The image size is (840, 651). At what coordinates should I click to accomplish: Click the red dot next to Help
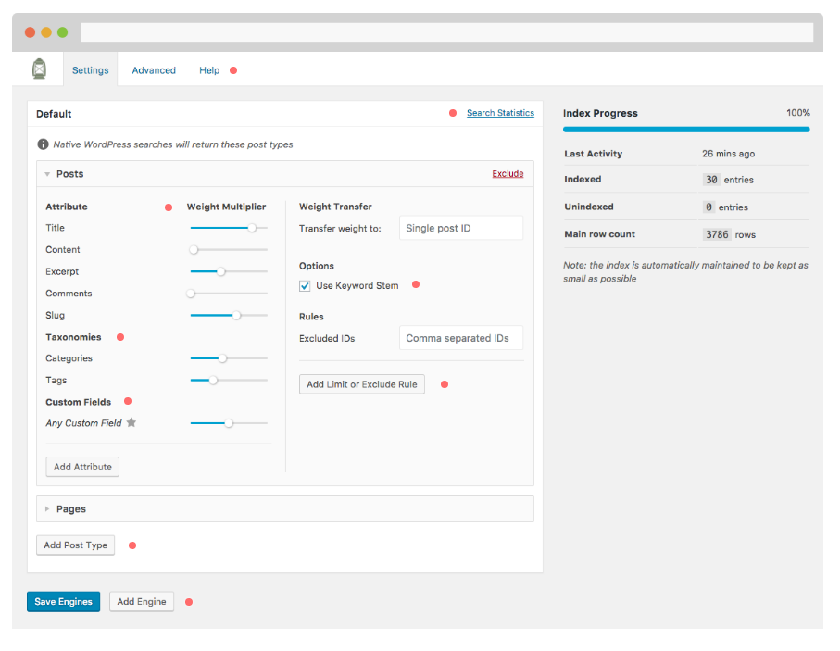pos(233,70)
